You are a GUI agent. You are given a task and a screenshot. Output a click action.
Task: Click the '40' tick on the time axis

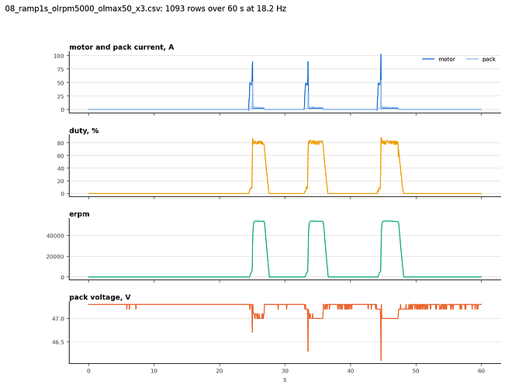[x=351, y=371]
